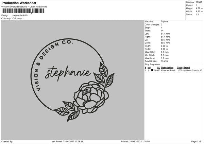
Task: Click the Stop Sequence heading
Action: coord(152,65)
